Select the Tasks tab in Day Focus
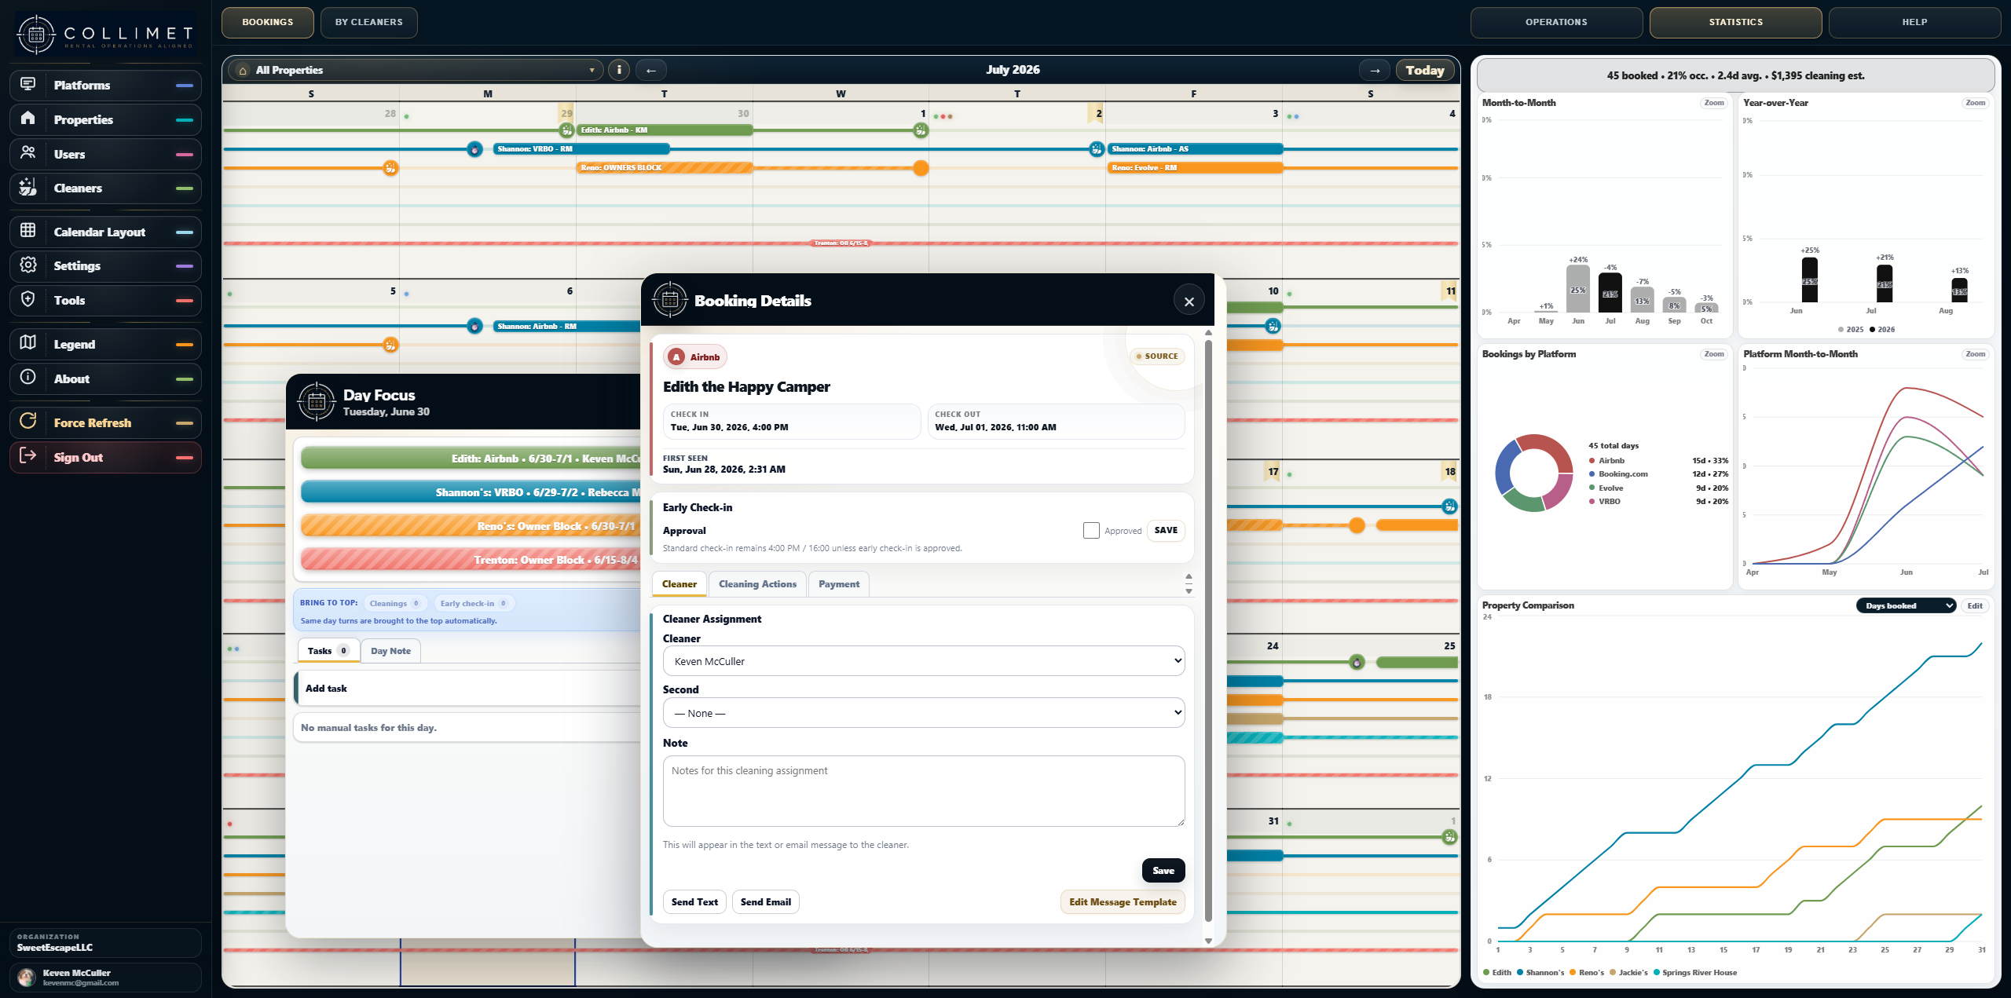 pos(329,651)
